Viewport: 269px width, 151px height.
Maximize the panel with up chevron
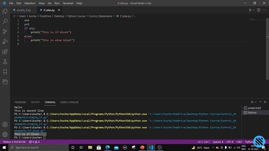point(260,102)
